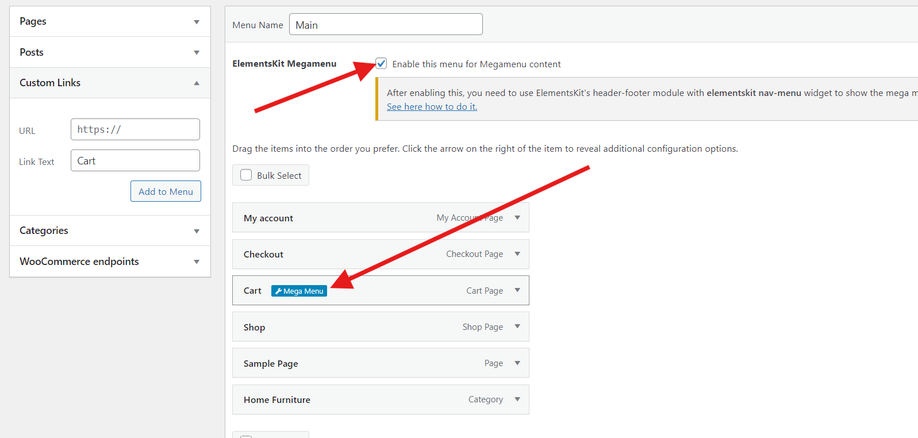Click the Cart Page type label
Screen dimensions: 918x438
(485, 291)
